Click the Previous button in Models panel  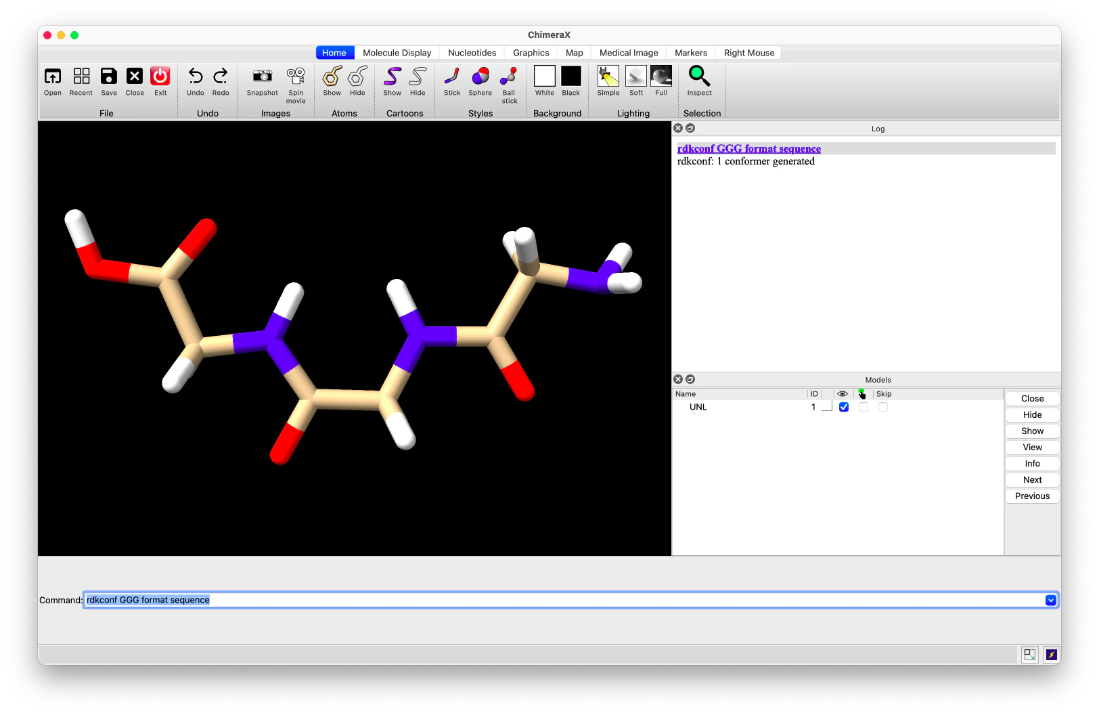pos(1033,496)
